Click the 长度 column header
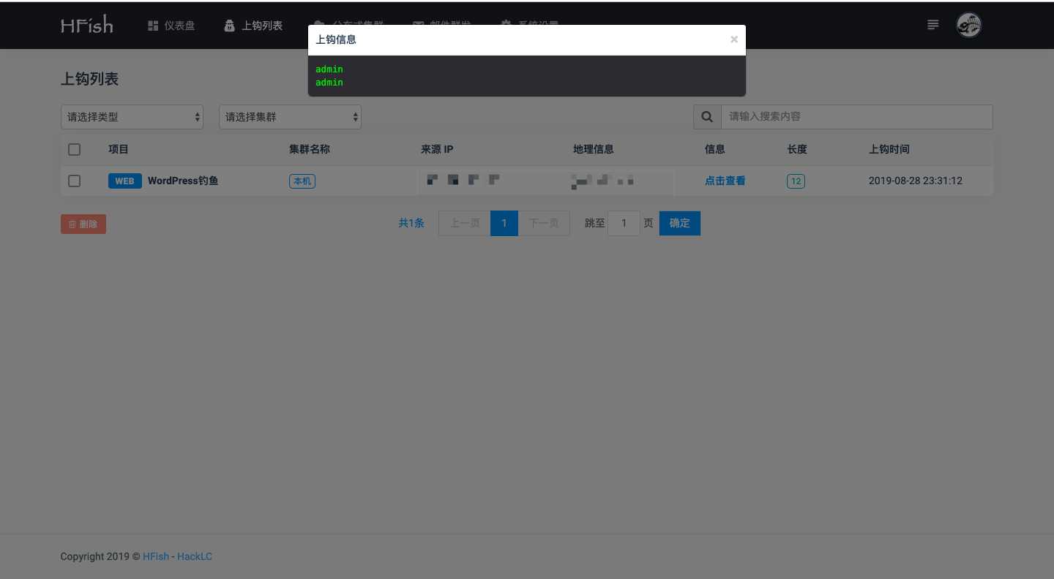The image size is (1054, 579). pyautogui.click(x=797, y=149)
